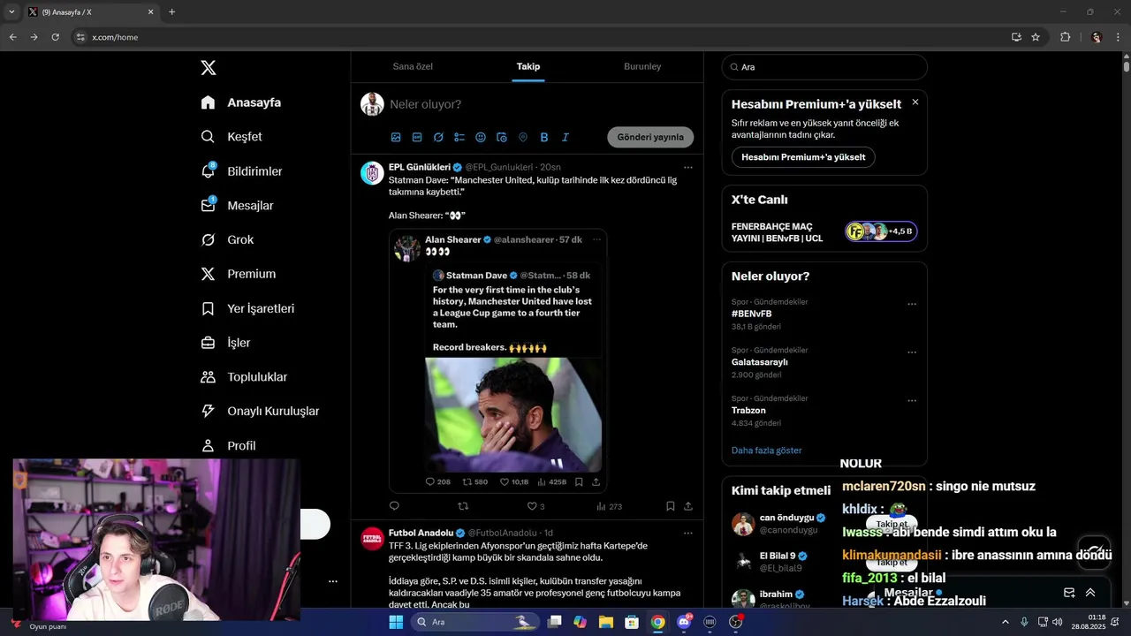This screenshot has height=636, width=1131.
Task: Add an image to the new post
Action: [396, 138]
